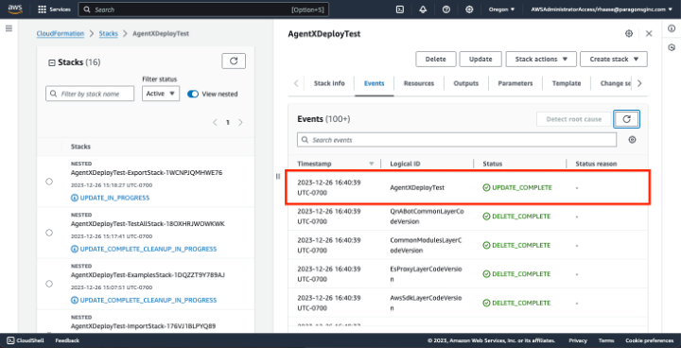Open the AWS home logo
681x348 pixels.
(x=15, y=9)
